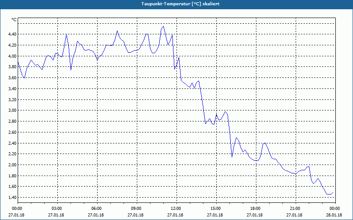Click the '27.01.18' date below 03:00
Image resolution: width=353 pixels, height=220 pixels.
click(56, 215)
